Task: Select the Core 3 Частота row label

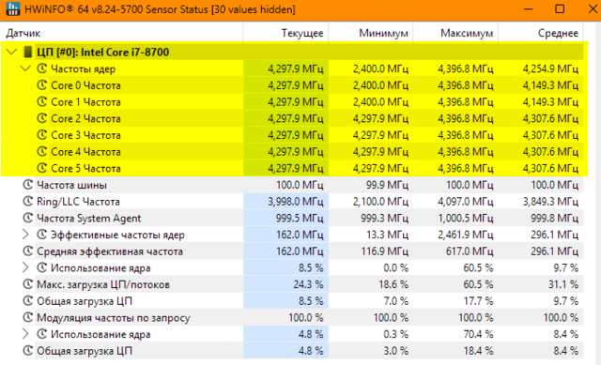Action: [x=85, y=135]
